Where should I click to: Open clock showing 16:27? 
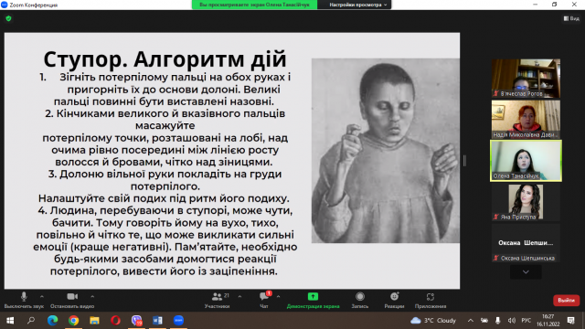[x=548, y=321]
